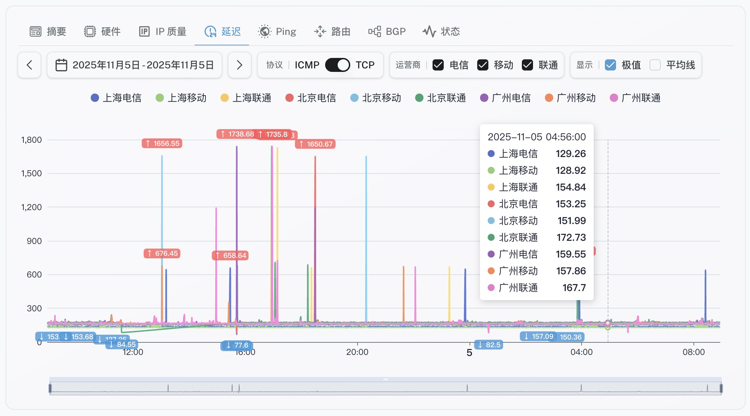Click the IP quality icon (IP 质量)
The height and width of the screenshot is (416, 750).
pos(144,31)
